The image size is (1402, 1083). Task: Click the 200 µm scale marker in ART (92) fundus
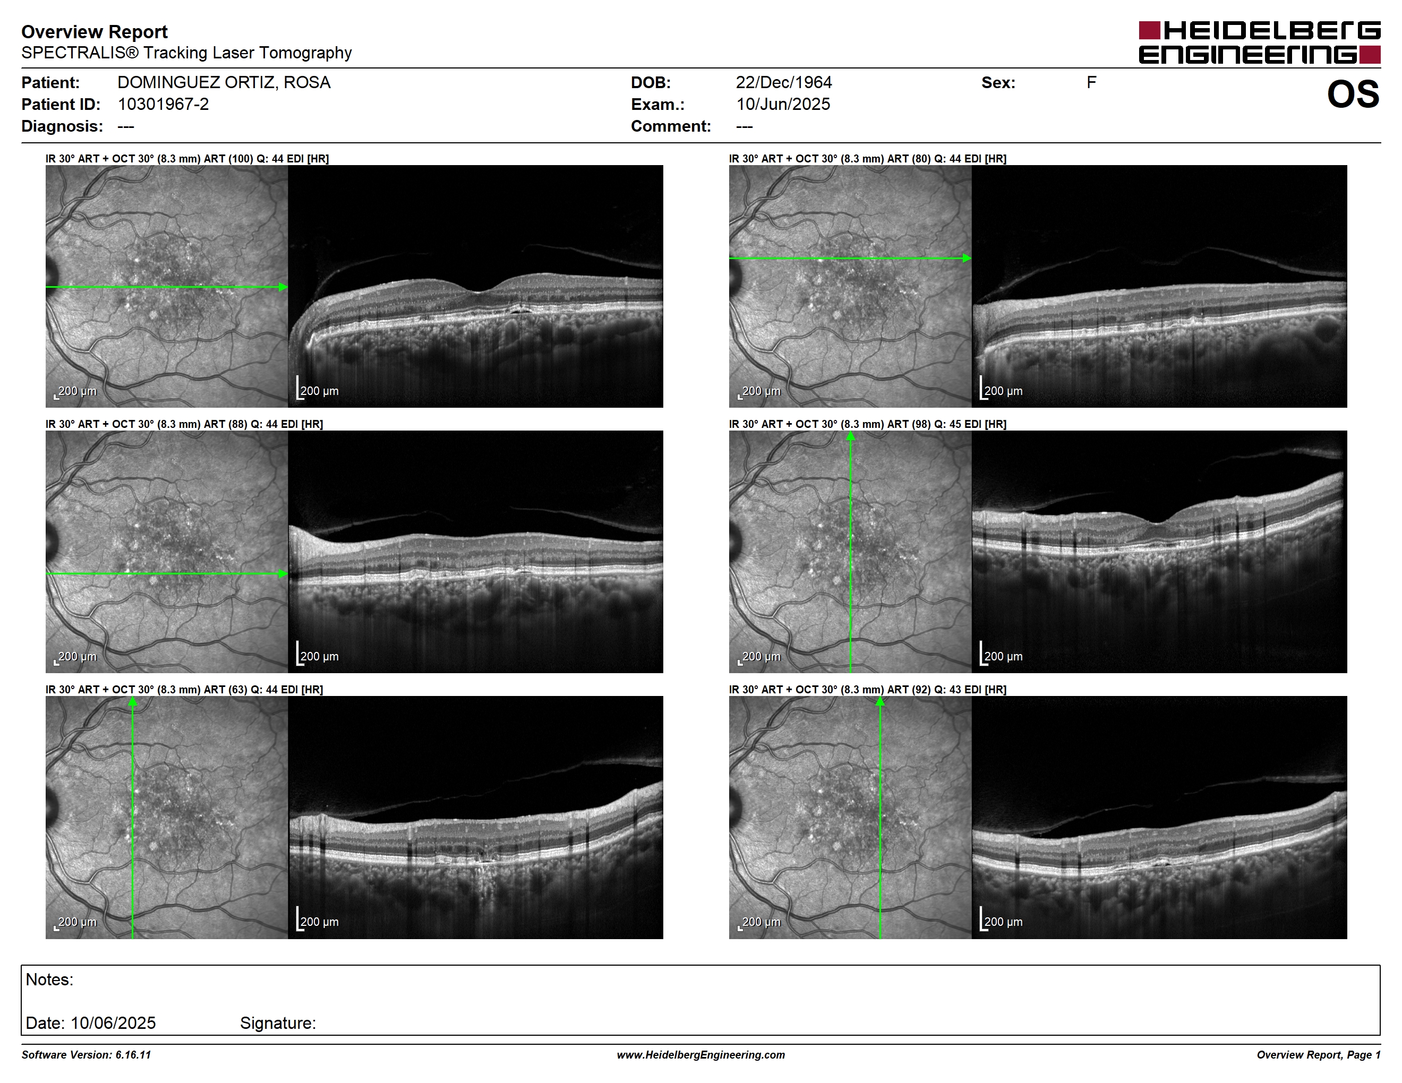pyautogui.click(x=759, y=923)
